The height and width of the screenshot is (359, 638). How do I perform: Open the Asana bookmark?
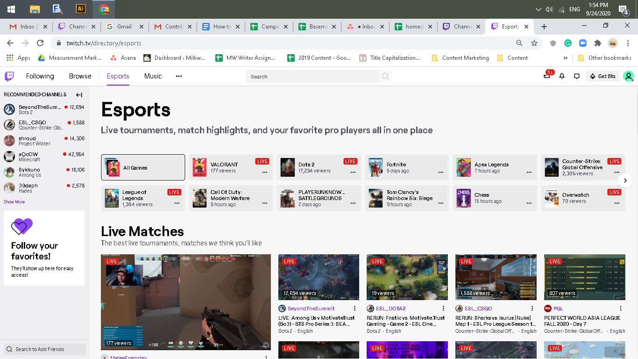click(x=123, y=58)
